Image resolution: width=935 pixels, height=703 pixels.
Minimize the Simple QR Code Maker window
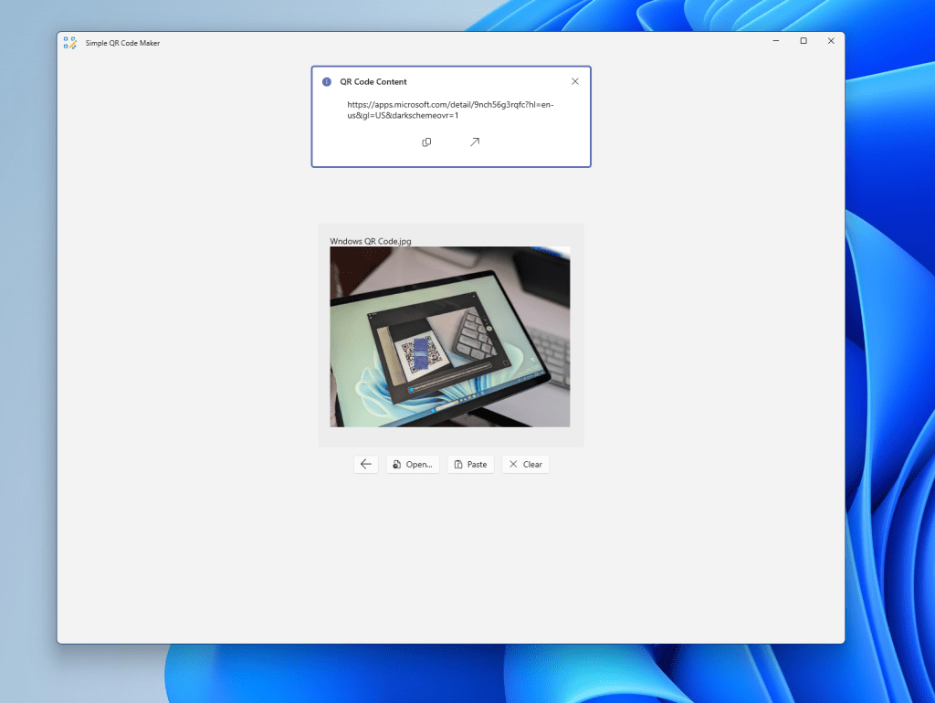[x=775, y=41]
